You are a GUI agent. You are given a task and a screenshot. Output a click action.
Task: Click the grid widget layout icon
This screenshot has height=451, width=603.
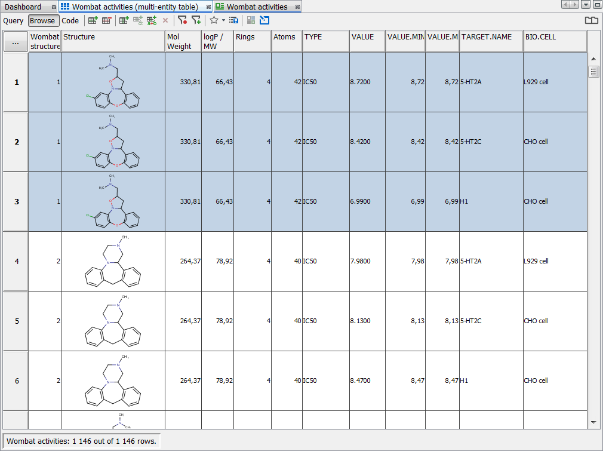[251, 20]
